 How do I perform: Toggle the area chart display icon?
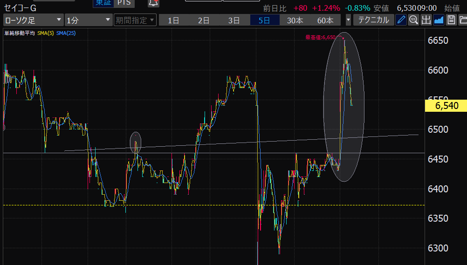pos(439,20)
